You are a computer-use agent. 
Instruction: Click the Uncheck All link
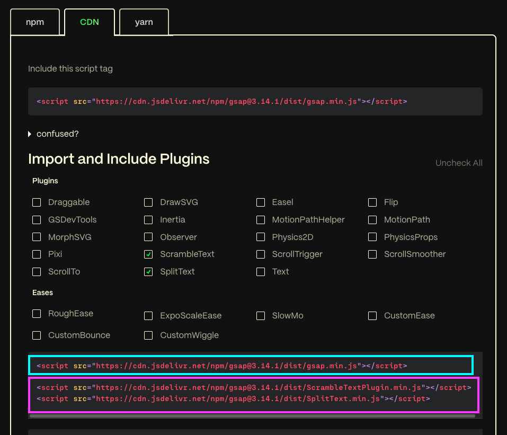pyautogui.click(x=458, y=163)
